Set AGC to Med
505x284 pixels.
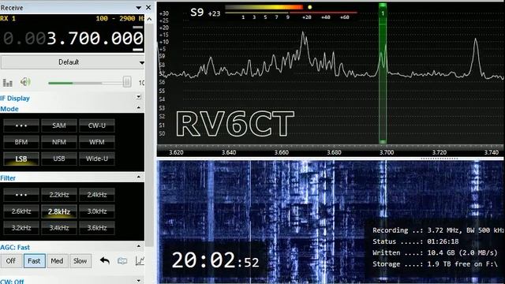click(x=57, y=261)
